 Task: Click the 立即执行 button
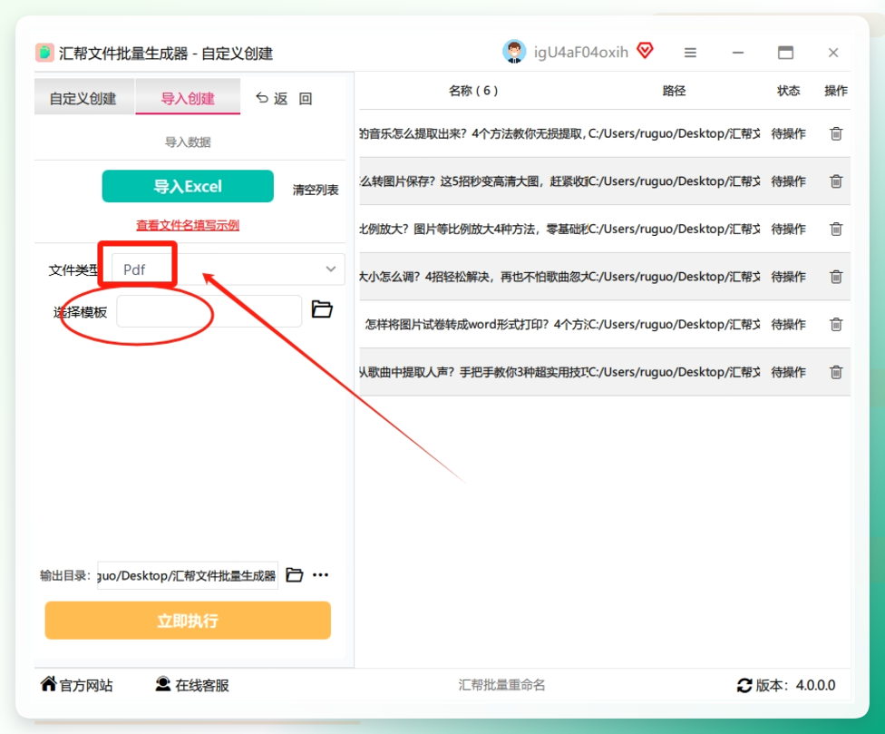[x=188, y=621]
